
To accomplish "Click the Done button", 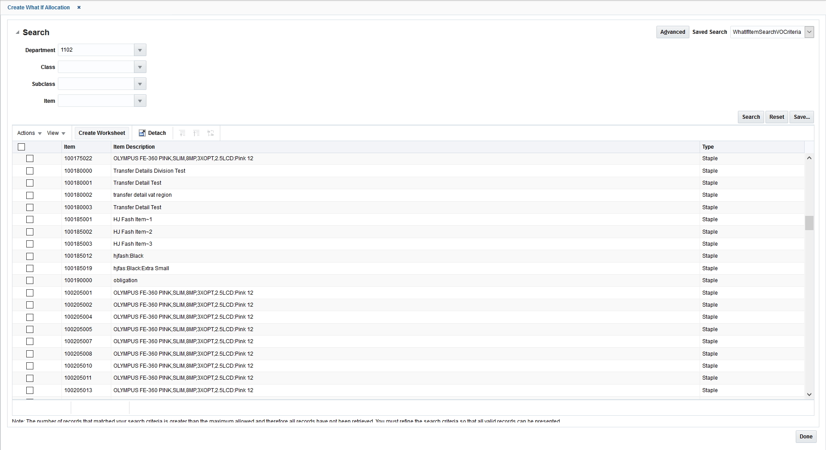I will [806, 437].
